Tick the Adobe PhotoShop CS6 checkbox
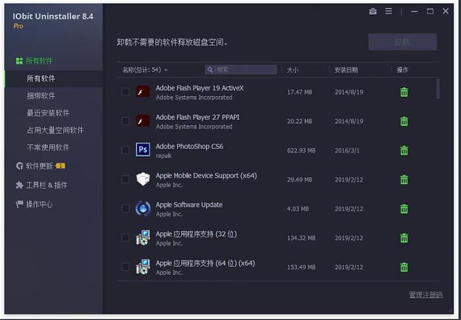 tap(125, 150)
